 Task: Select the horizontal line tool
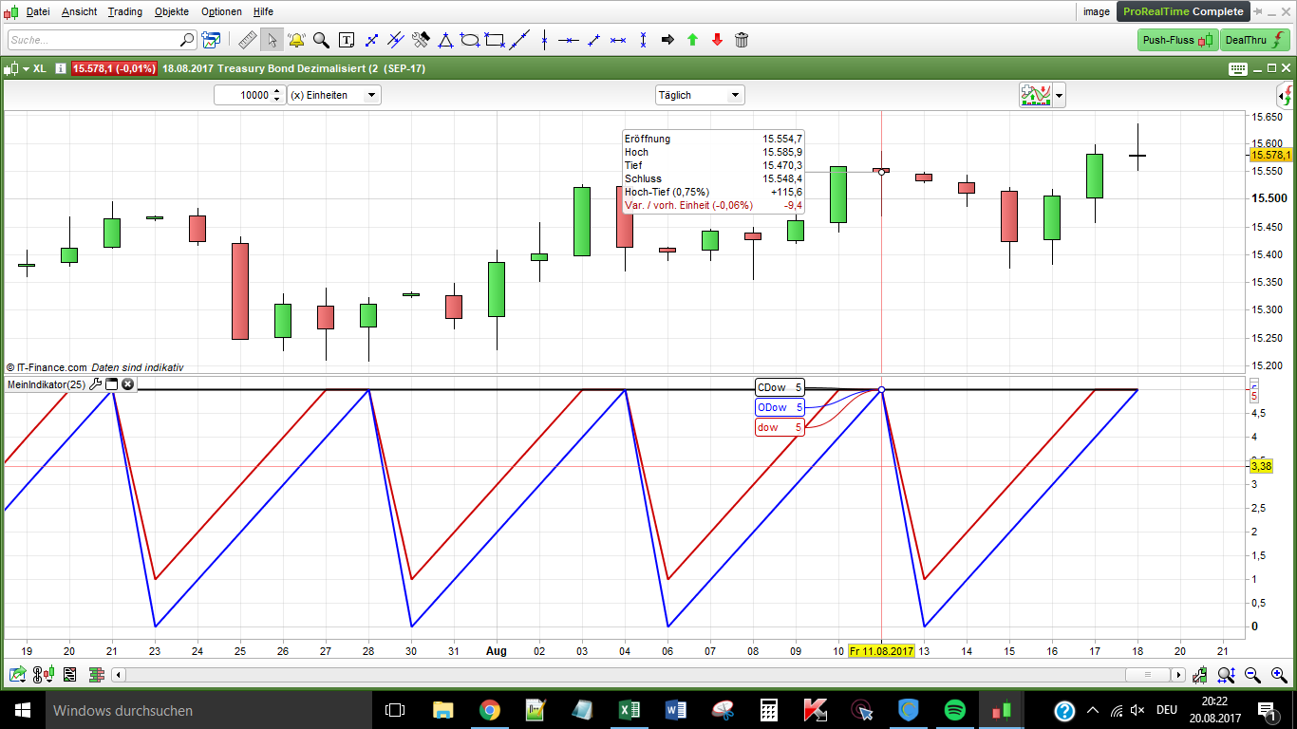click(569, 40)
